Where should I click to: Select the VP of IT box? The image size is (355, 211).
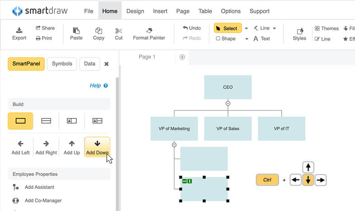click(281, 128)
